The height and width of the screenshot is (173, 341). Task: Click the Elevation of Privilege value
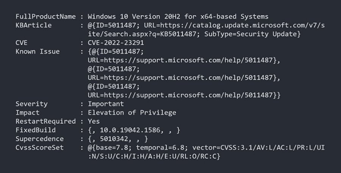click(x=132, y=113)
